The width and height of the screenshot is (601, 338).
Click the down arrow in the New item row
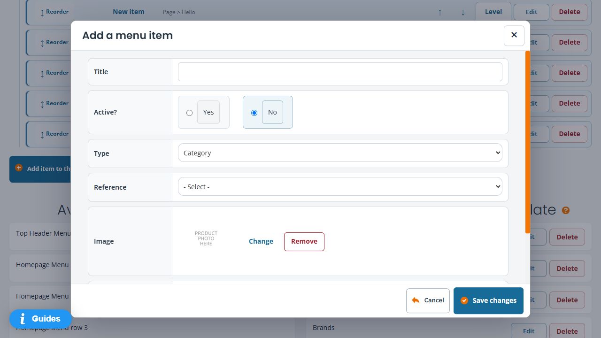tap(463, 12)
